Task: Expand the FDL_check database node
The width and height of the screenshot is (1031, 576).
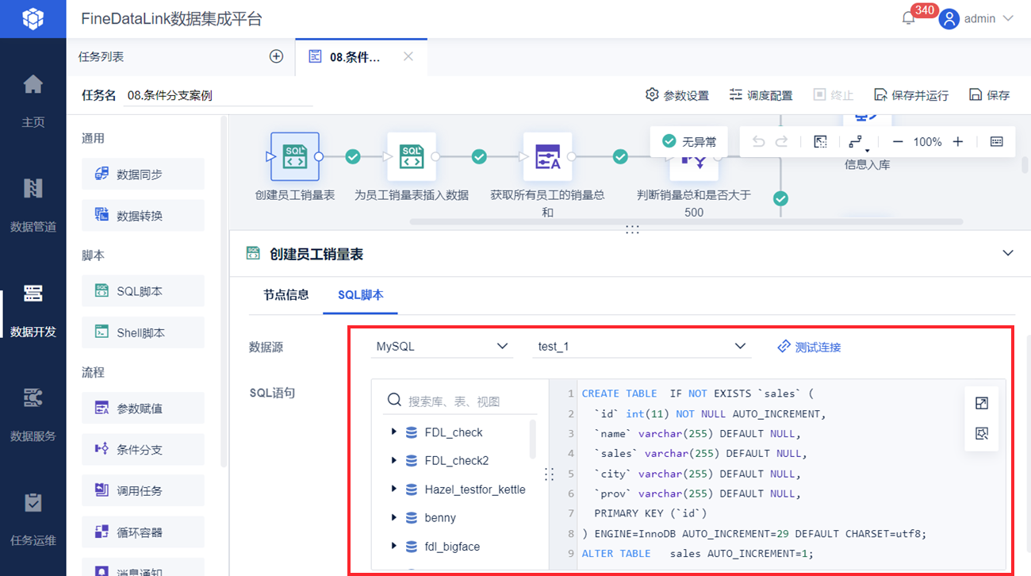Action: click(394, 432)
